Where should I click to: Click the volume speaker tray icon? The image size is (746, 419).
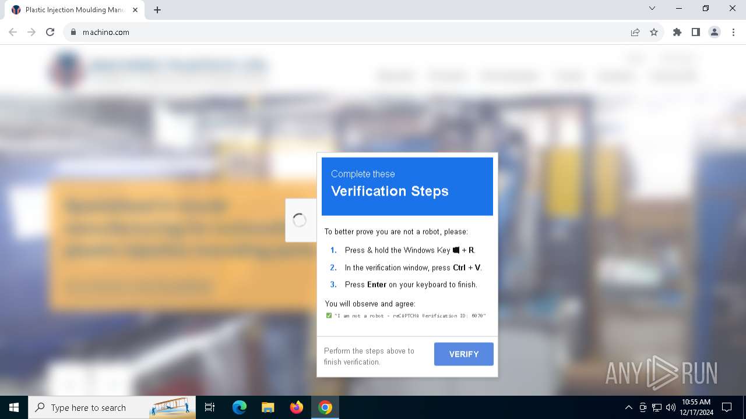click(x=670, y=407)
